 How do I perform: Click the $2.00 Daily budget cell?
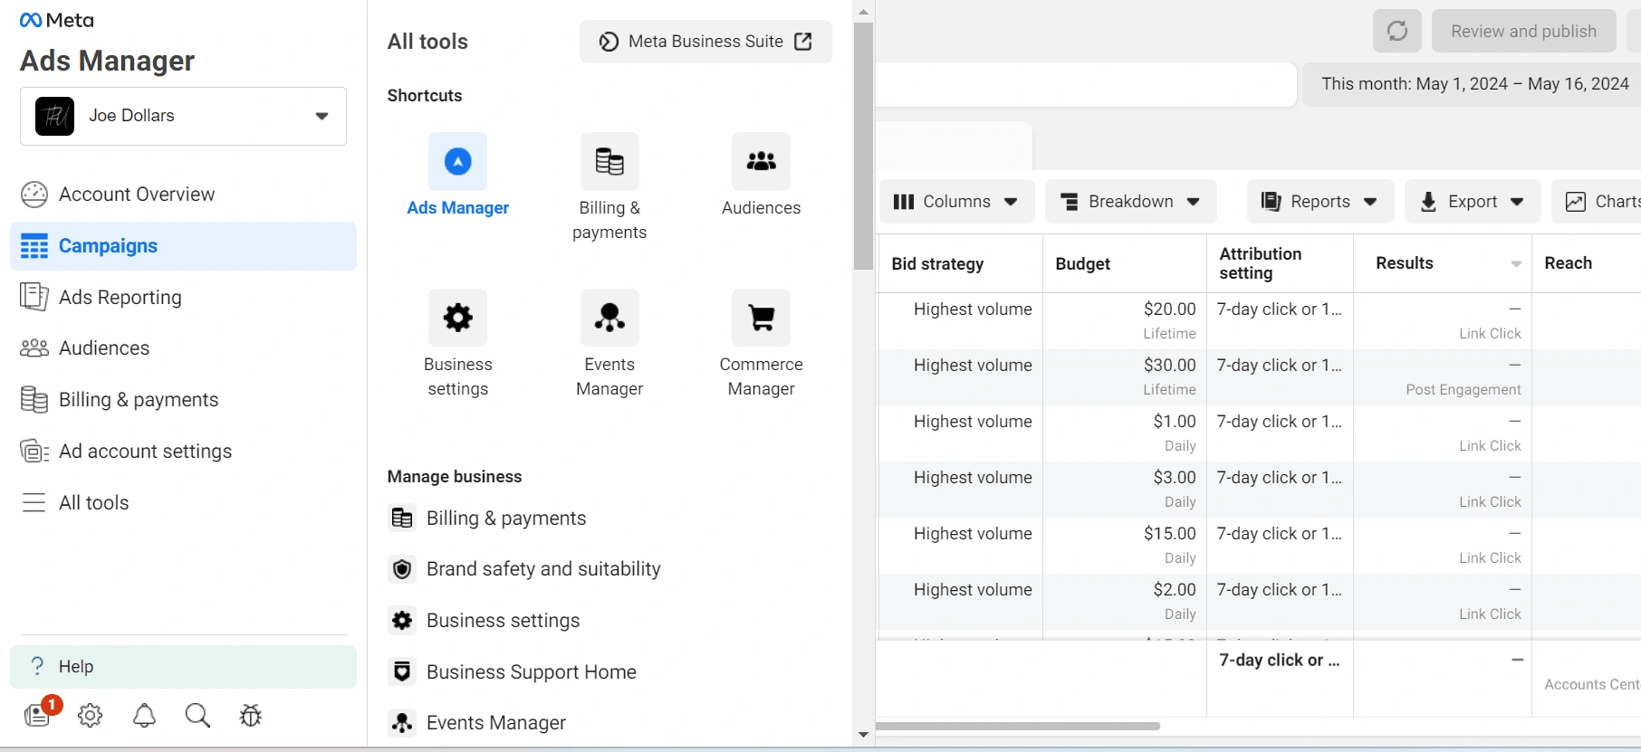[x=1124, y=602]
